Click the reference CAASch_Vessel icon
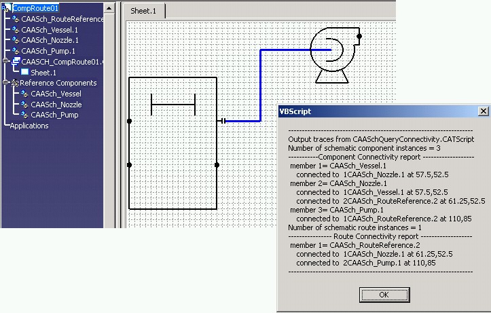This screenshot has height=313, width=491. [24, 94]
